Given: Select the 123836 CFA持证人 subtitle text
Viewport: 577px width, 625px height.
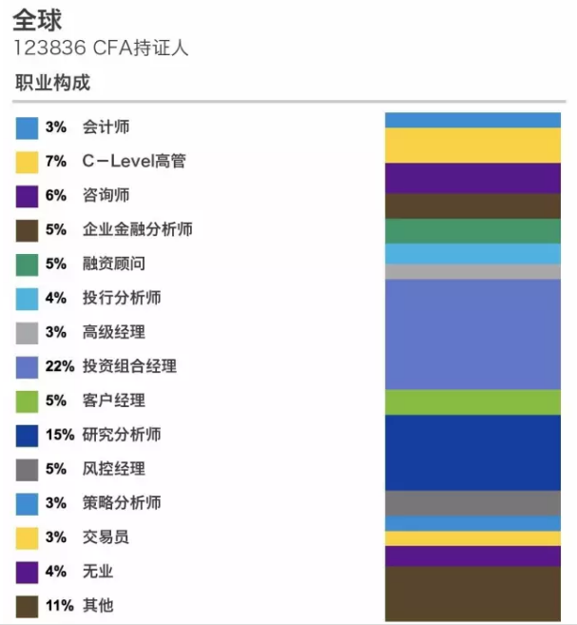Looking at the screenshot, I should point(102,48).
